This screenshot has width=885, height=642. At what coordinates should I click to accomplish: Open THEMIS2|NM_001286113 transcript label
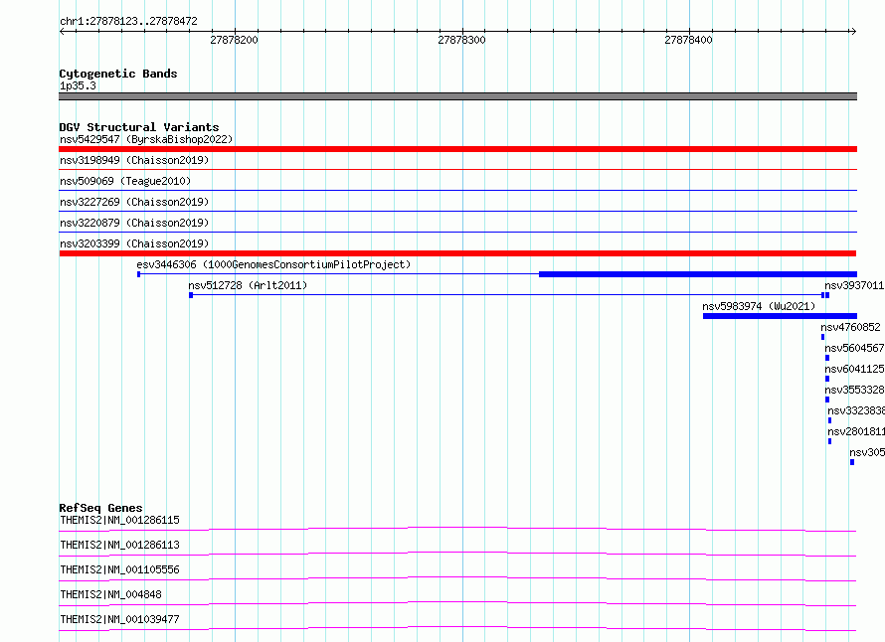[x=119, y=545]
